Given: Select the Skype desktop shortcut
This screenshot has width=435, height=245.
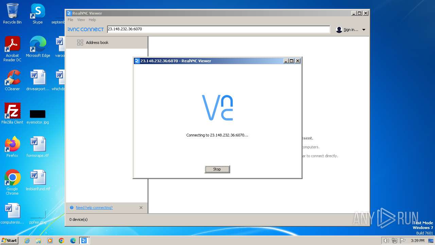Looking at the screenshot, I should tap(38, 14).
